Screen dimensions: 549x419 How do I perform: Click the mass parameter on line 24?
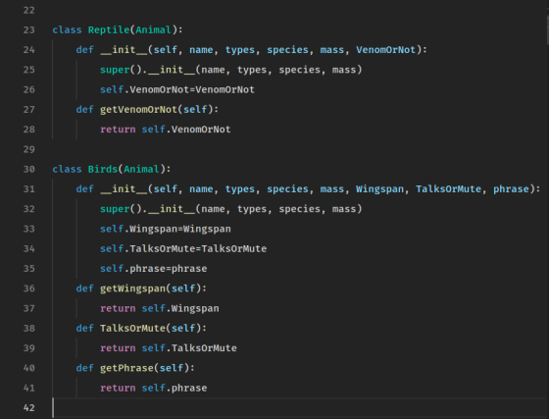click(x=332, y=50)
